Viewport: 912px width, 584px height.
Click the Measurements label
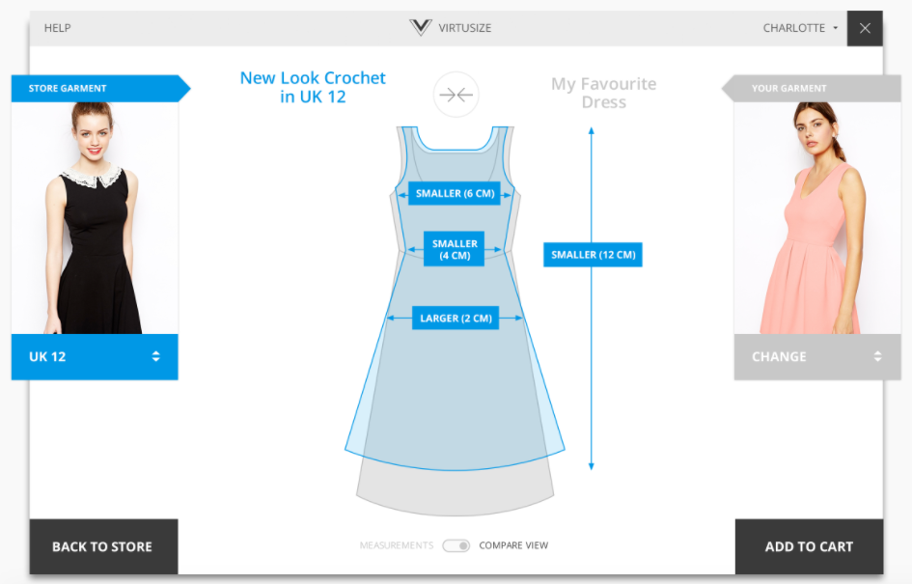click(397, 545)
